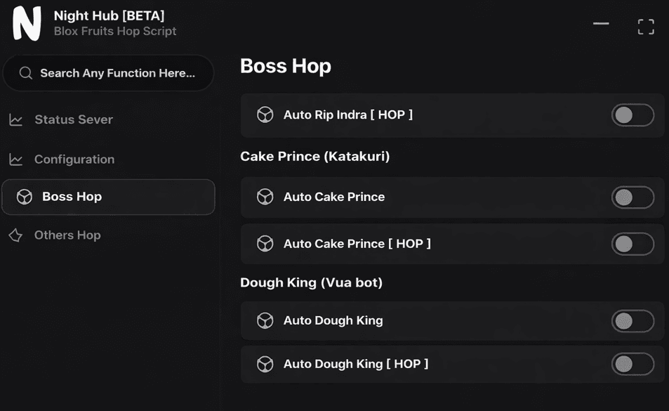Image resolution: width=669 pixels, height=411 pixels.
Task: Click the cube icon beside Auto Dough King
Action: click(265, 321)
